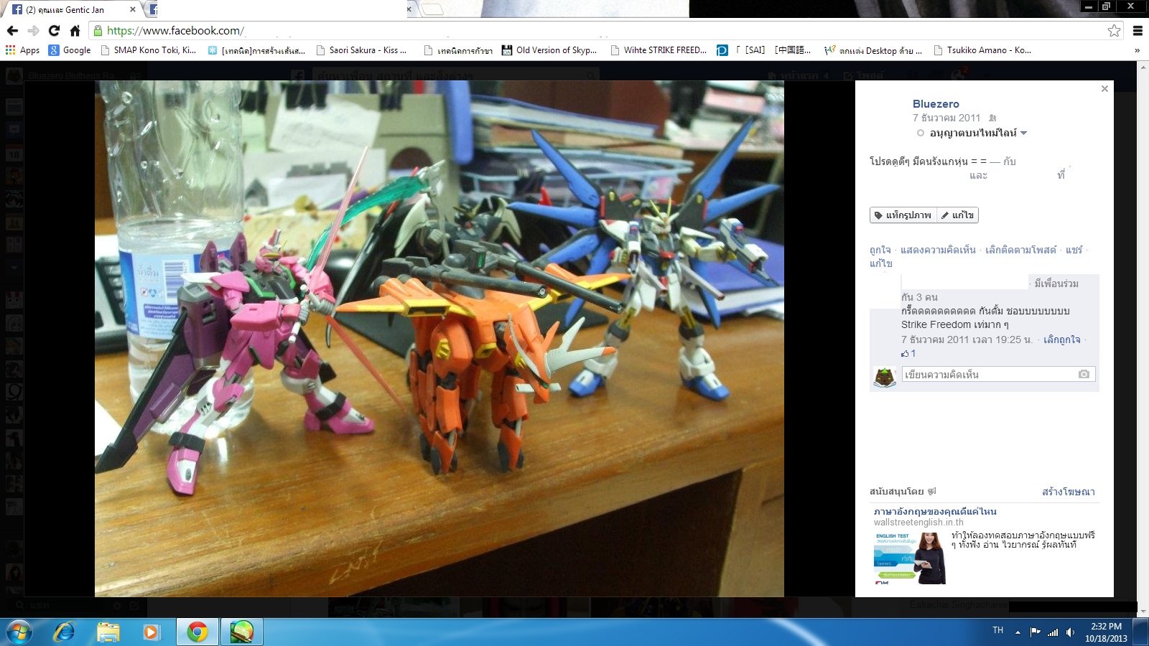
Task: Click the network signal tray icon
Action: click(1053, 632)
